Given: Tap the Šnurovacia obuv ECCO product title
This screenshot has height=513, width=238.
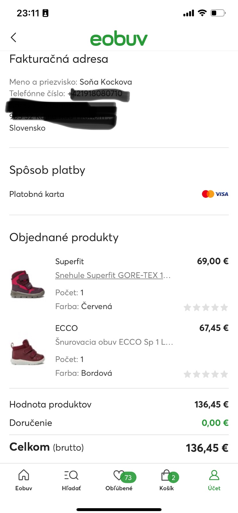Looking at the screenshot, I should click(x=114, y=342).
